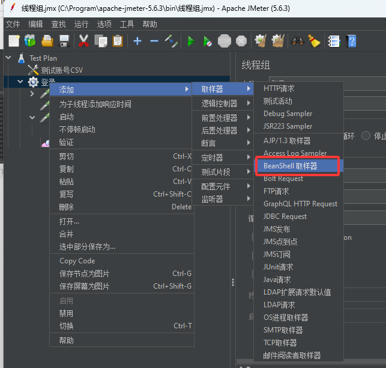Click 剪切 in context menu
Image resolution: width=386 pixels, height=368 pixels.
pyautogui.click(x=122, y=156)
